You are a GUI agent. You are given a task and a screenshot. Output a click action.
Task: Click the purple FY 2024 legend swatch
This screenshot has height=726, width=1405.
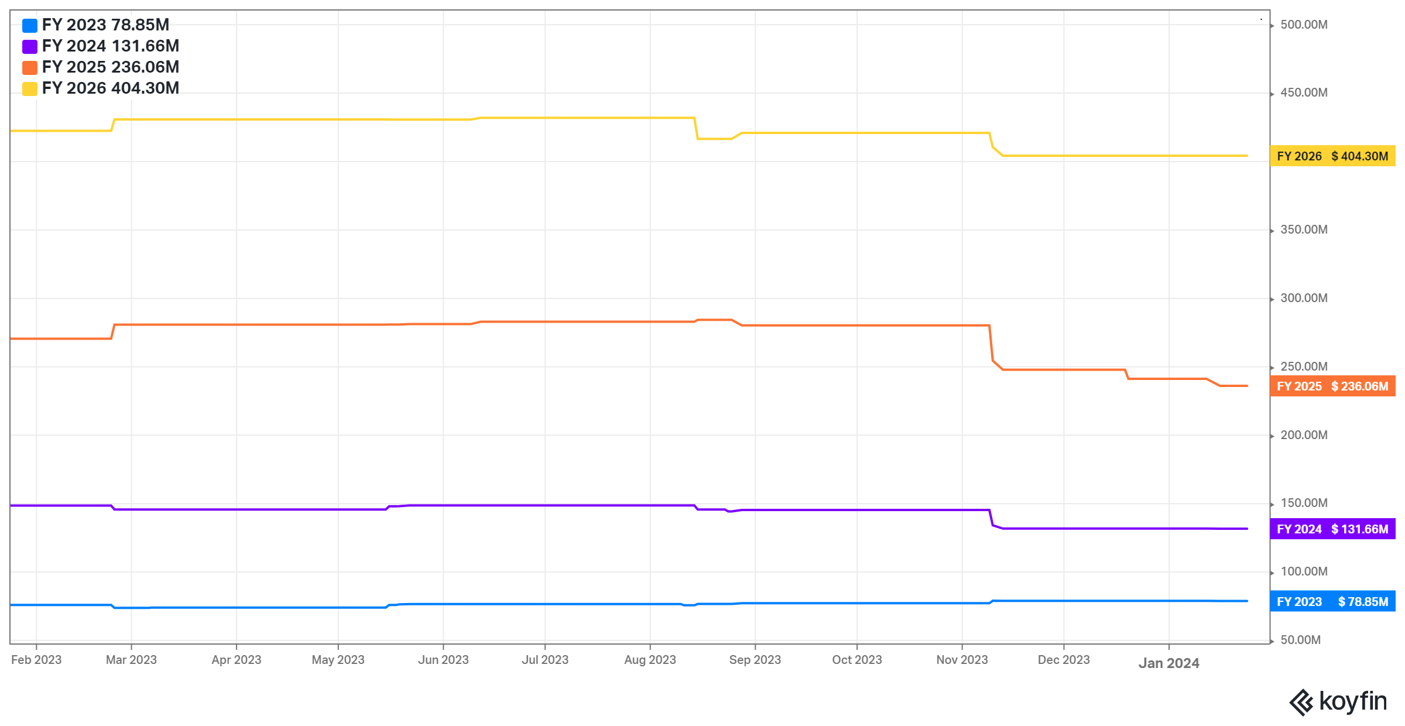pos(30,47)
